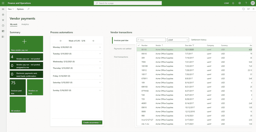Open the New menu dropdown
This screenshot has width=256, height=132.
(11, 9)
